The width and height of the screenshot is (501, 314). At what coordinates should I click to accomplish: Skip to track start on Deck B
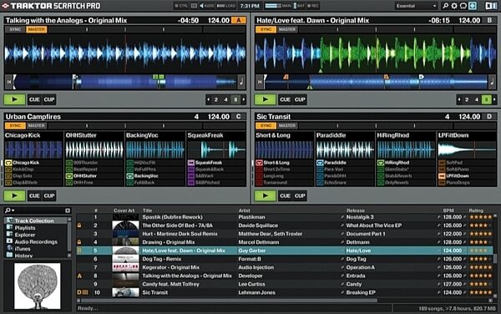(260, 82)
